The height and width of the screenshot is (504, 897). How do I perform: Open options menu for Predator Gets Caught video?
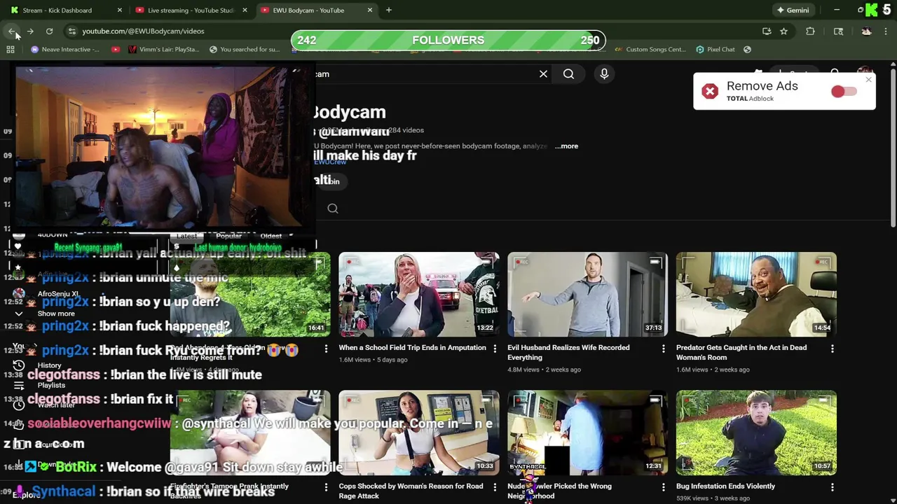(832, 348)
